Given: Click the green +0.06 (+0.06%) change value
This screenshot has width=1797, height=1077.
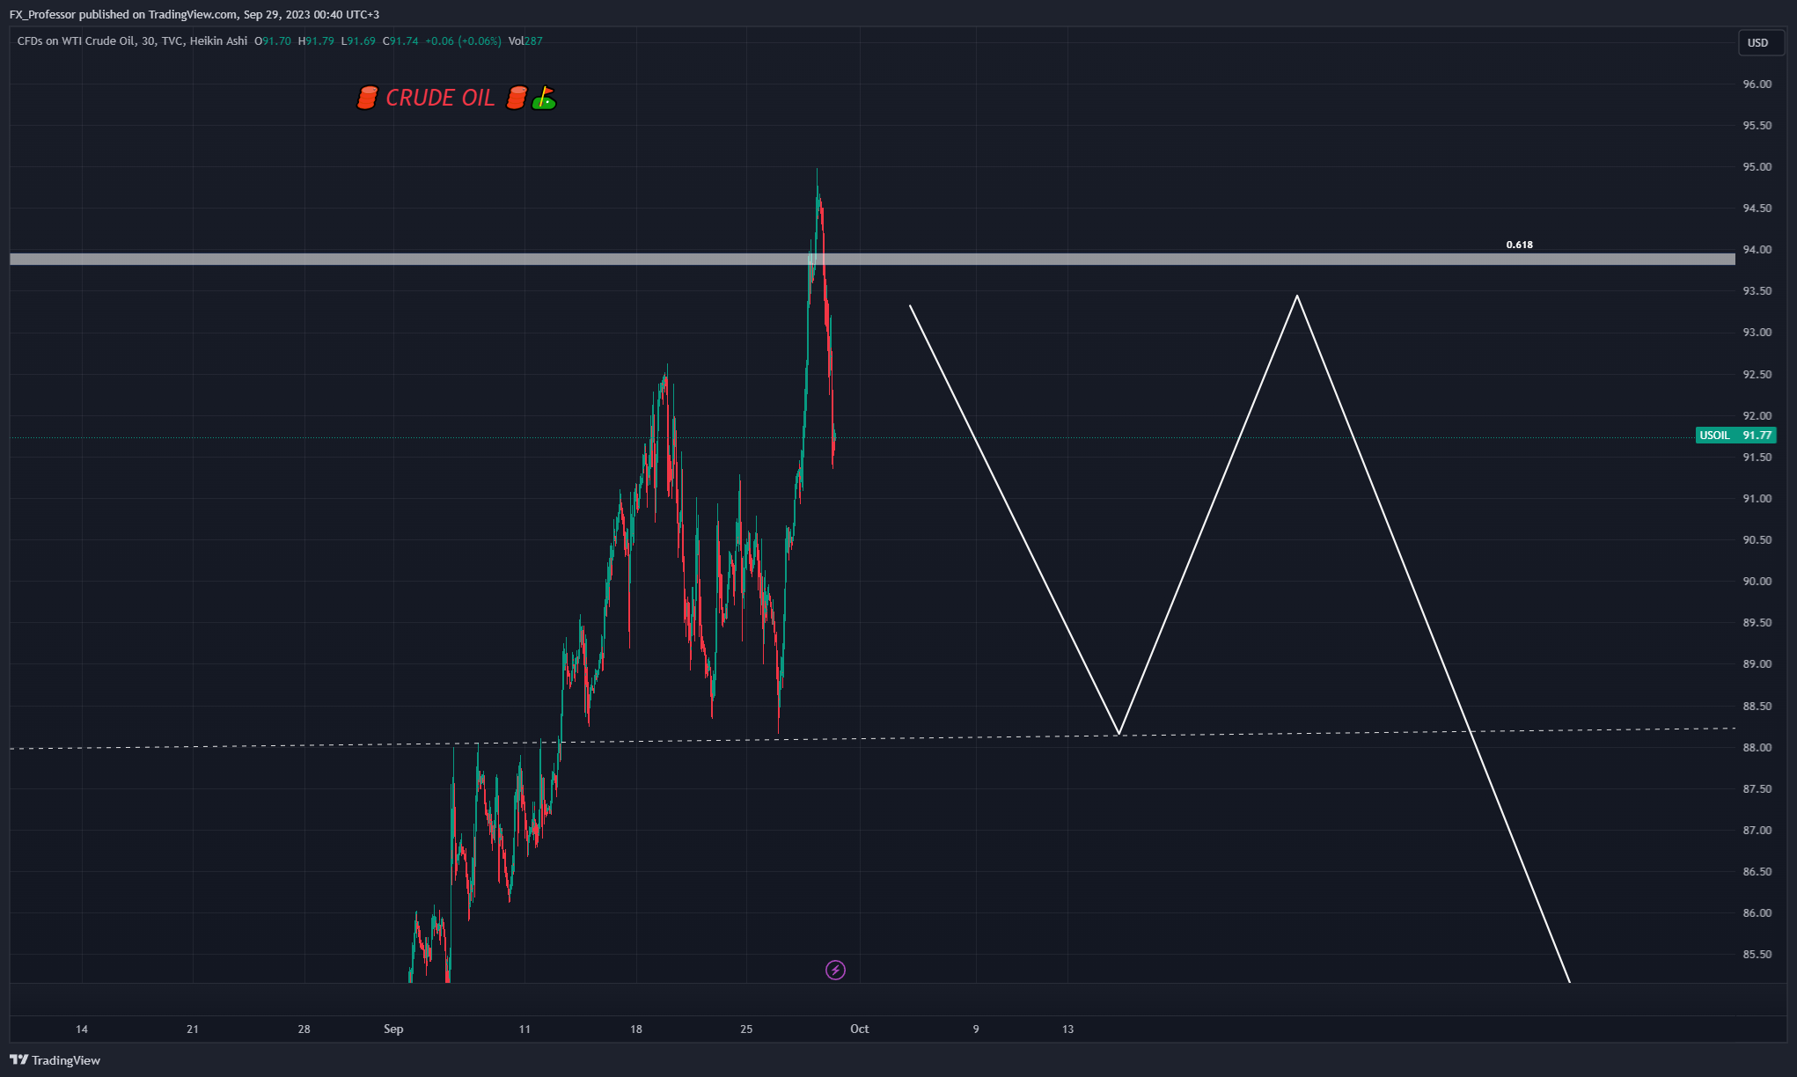Looking at the screenshot, I should pos(463,40).
